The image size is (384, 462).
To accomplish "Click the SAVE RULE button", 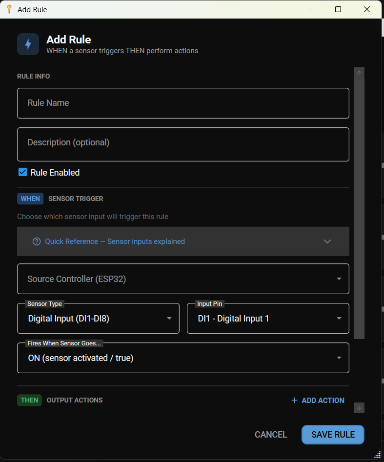I will [333, 435].
